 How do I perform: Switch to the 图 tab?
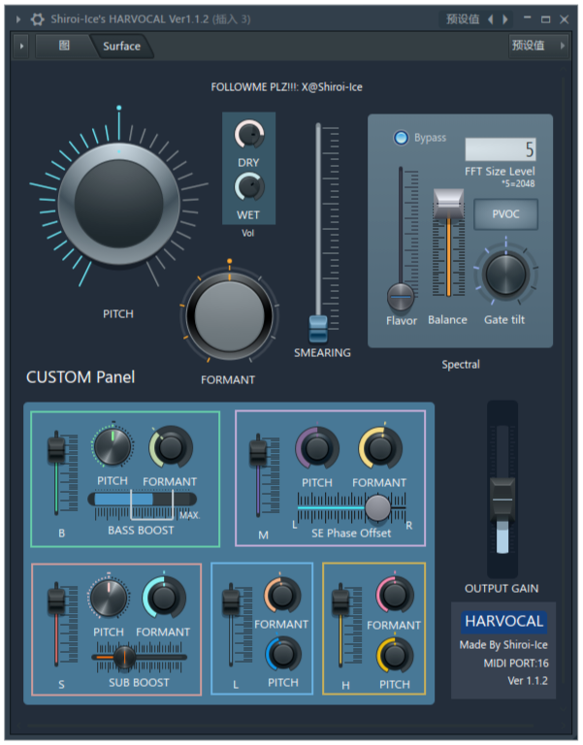pos(64,46)
